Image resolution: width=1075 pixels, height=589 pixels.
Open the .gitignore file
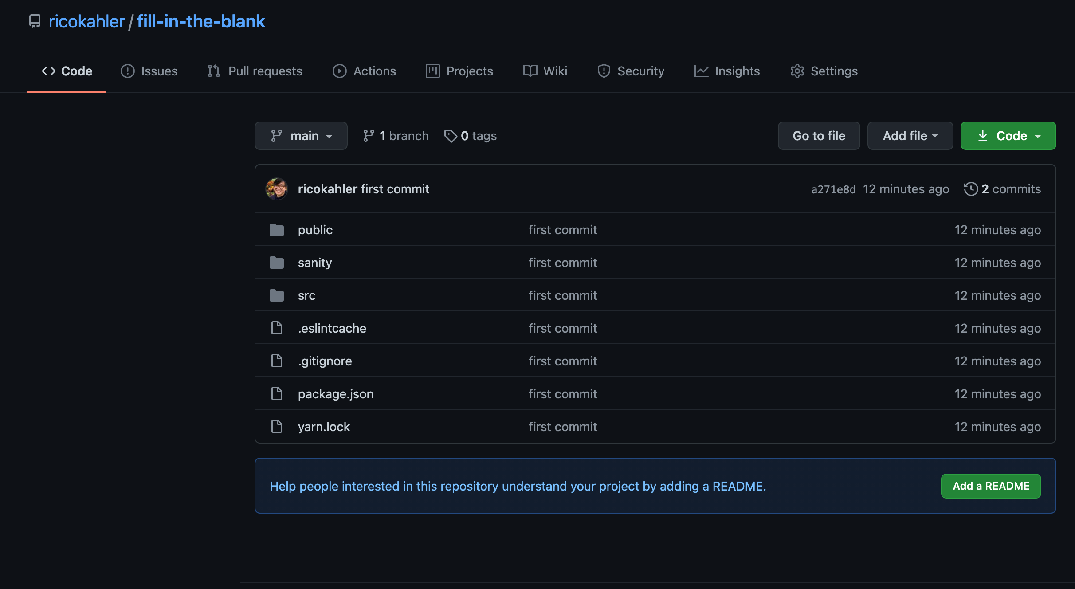325,361
